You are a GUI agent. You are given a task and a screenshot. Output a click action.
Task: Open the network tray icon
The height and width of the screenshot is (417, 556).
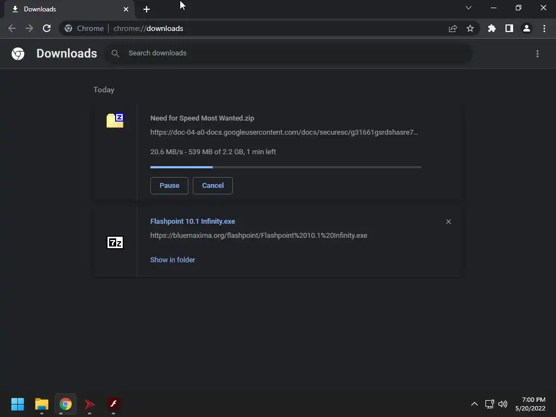[x=490, y=404]
